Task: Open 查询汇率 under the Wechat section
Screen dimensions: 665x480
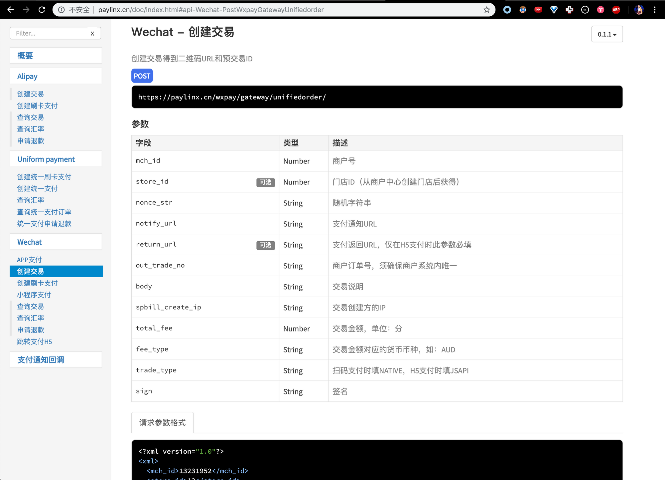Action: pos(30,318)
